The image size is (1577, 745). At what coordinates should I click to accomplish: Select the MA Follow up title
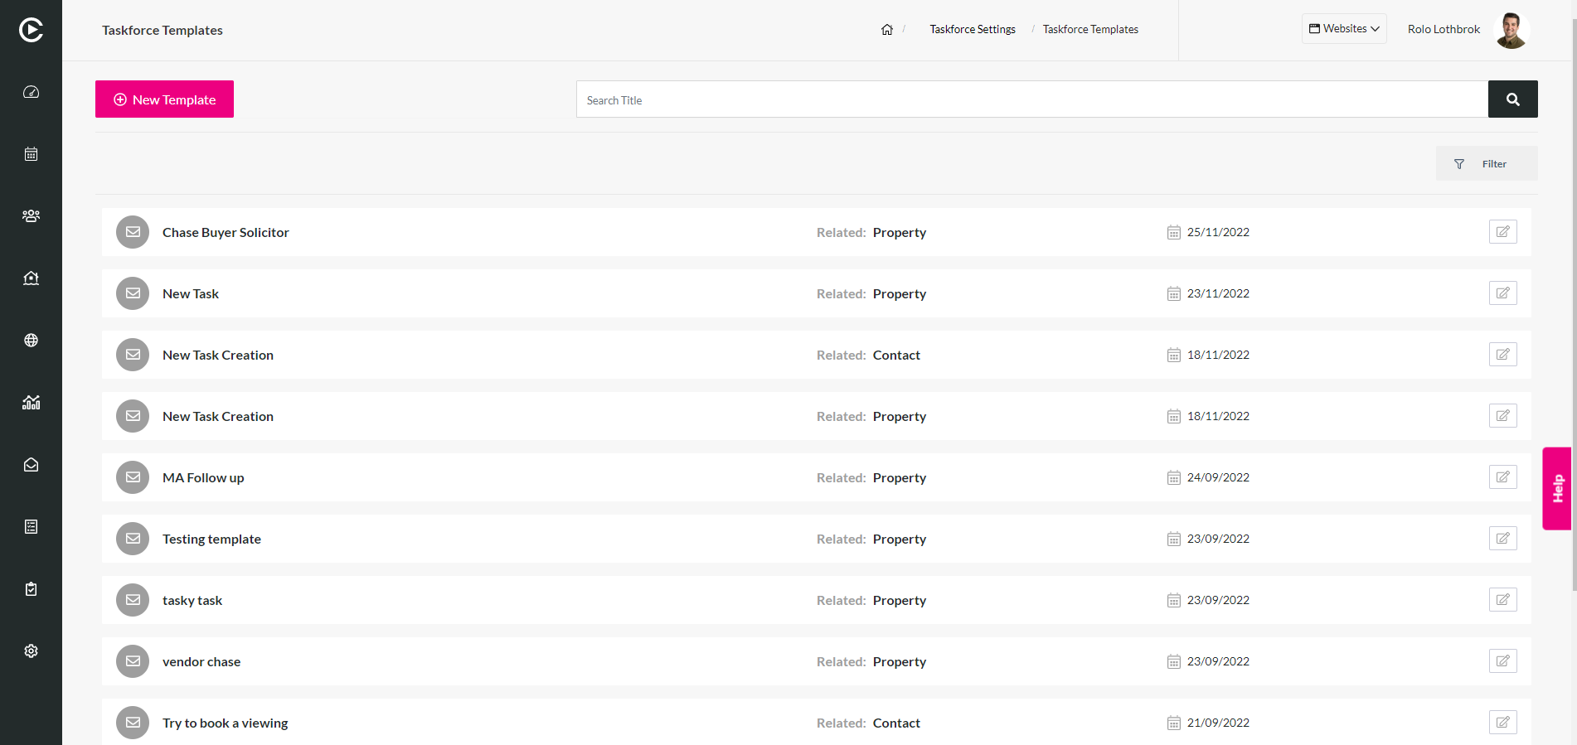[203, 478]
